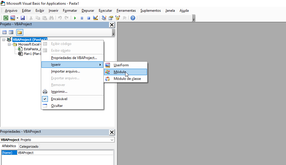Toggle the Encaixável checked option

[x=72, y=99]
